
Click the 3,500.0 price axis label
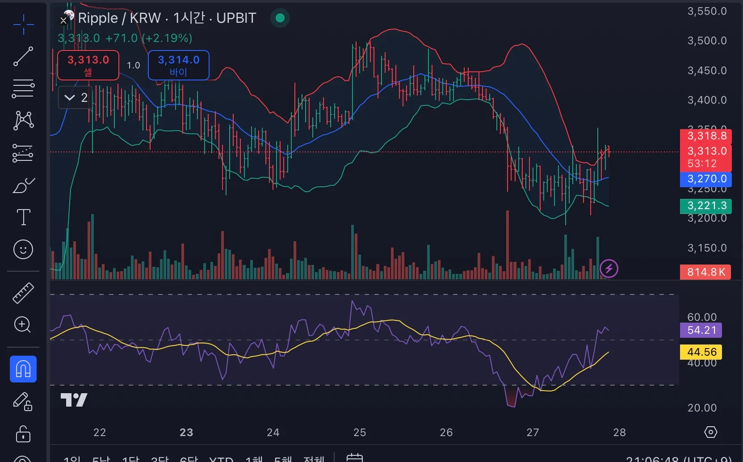pyautogui.click(x=707, y=41)
